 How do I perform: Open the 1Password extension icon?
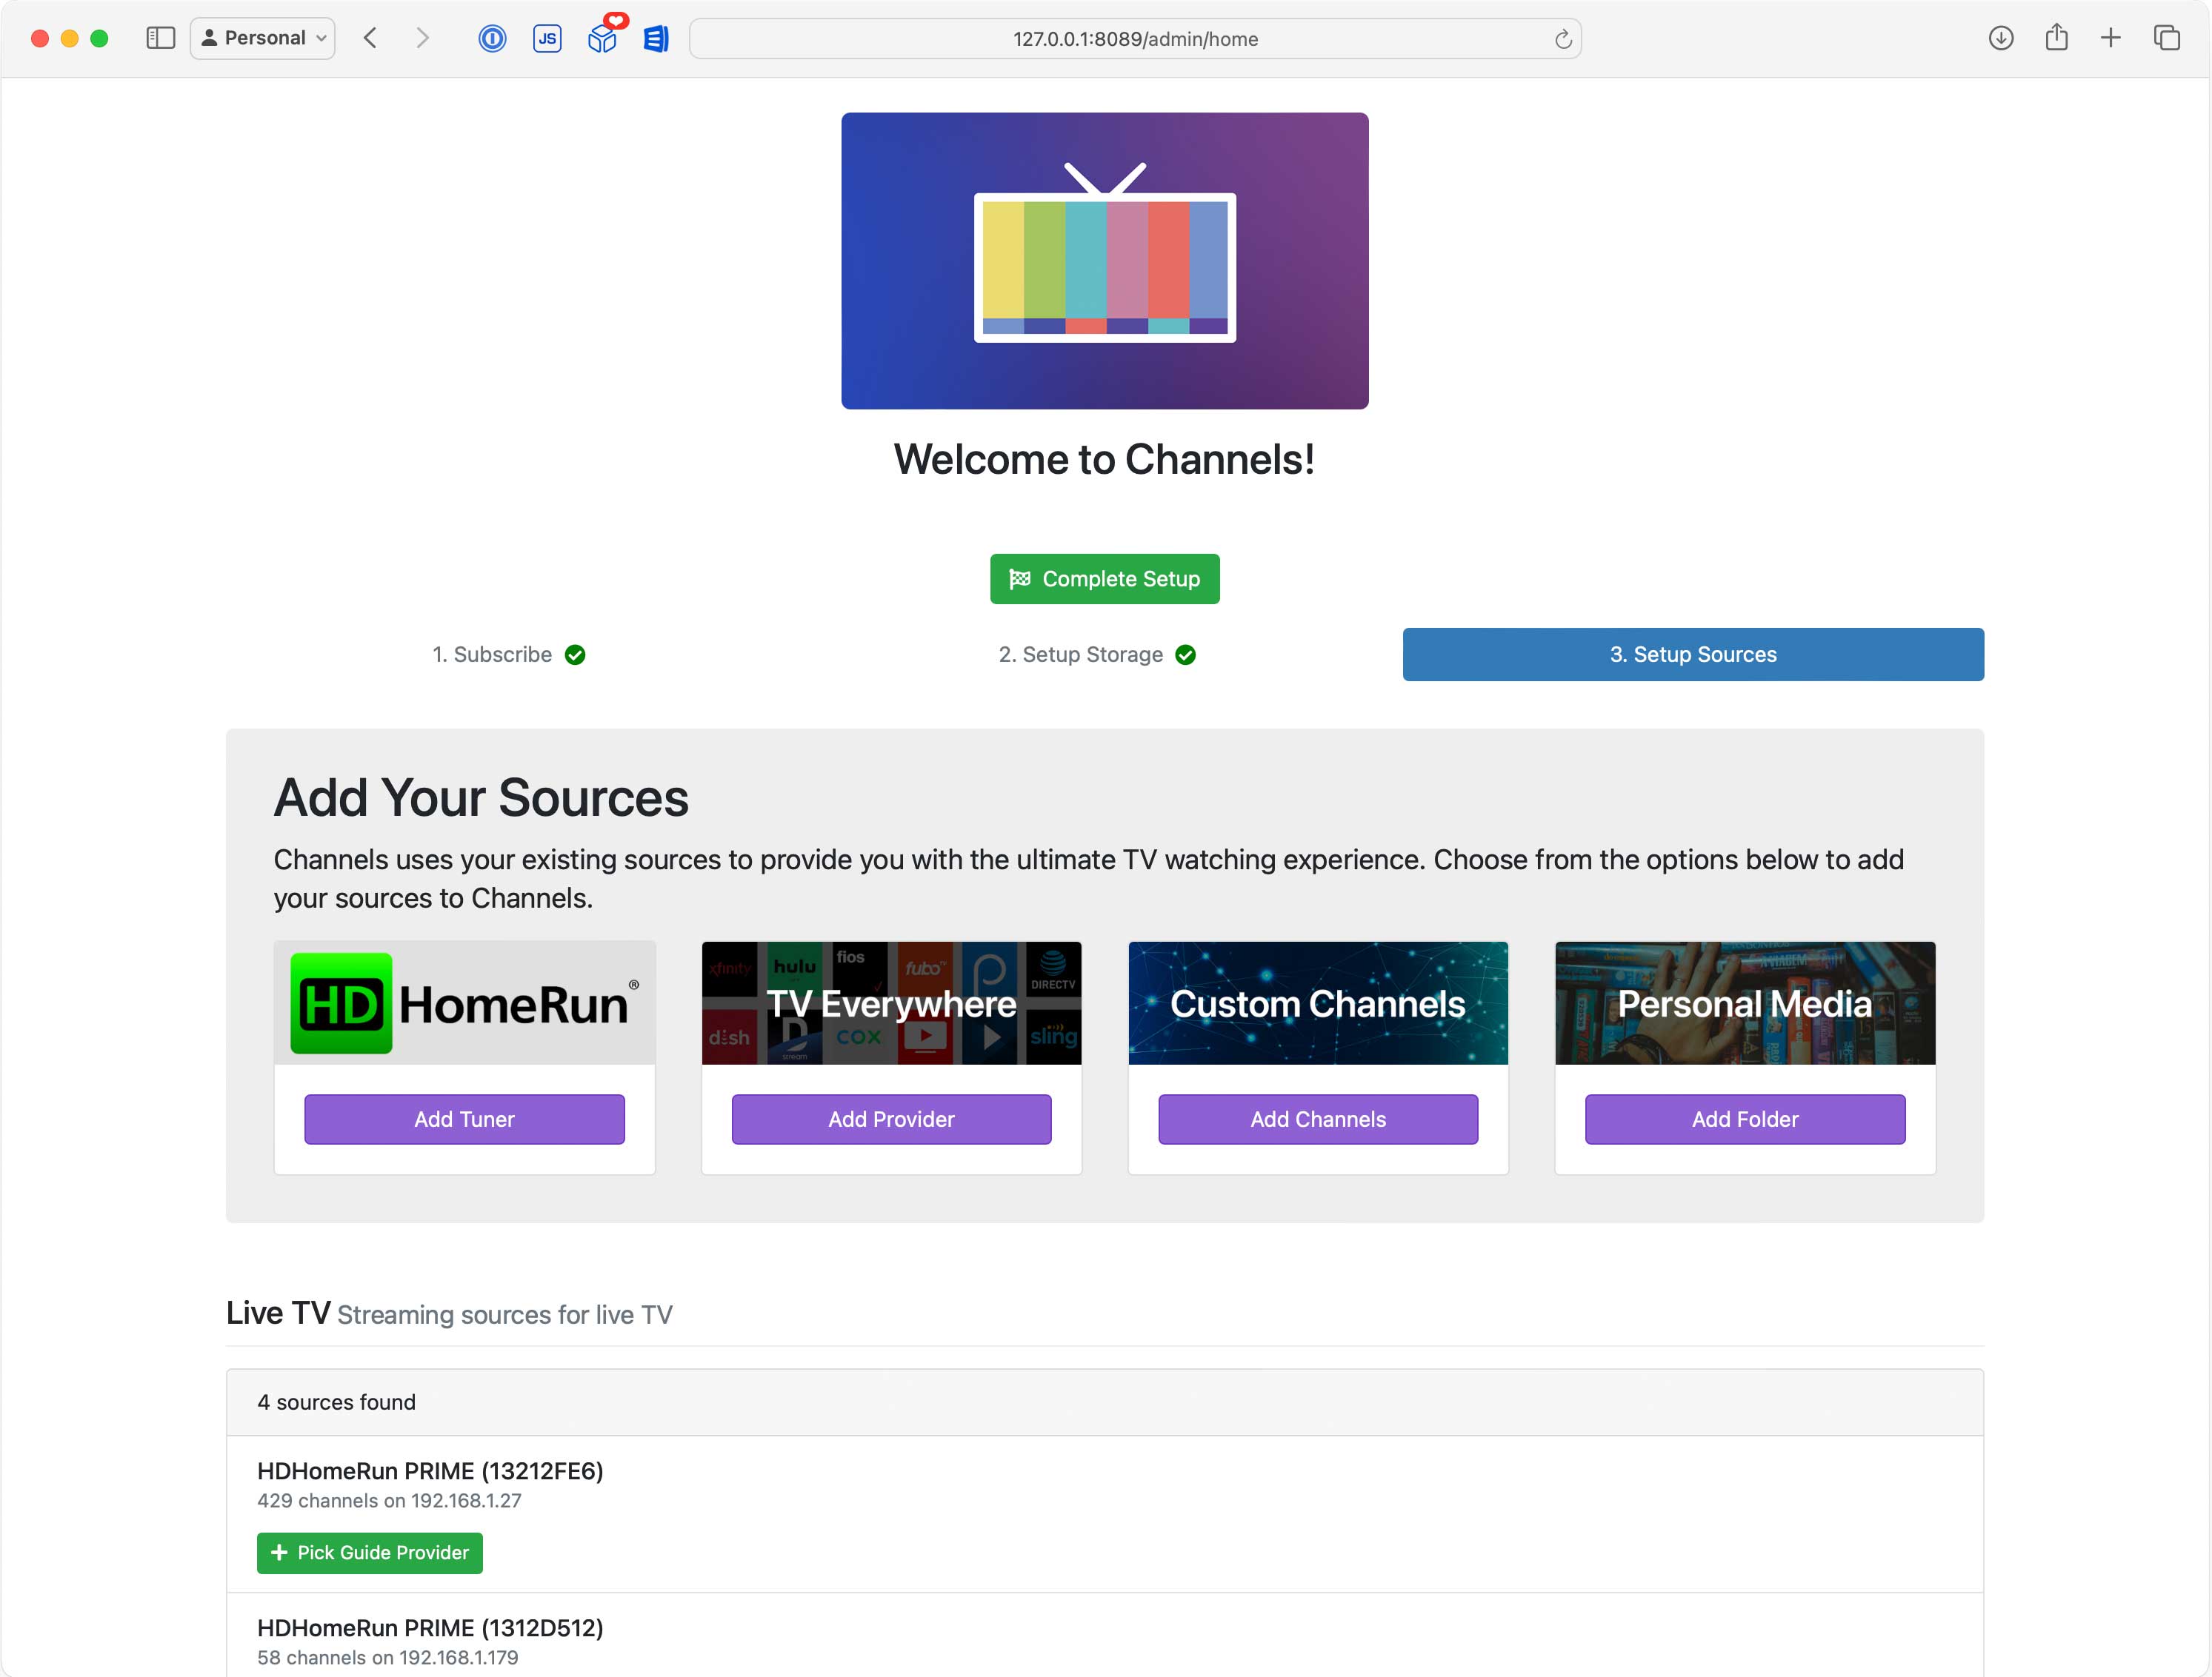(x=492, y=38)
